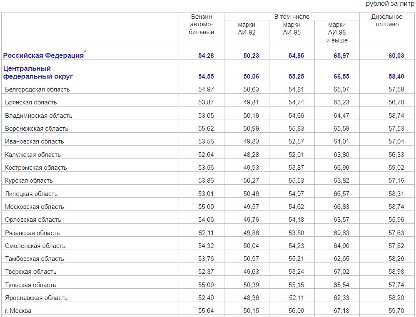416x317 pixels.
Task: Select the Калужская область row label
Action: 32,154
